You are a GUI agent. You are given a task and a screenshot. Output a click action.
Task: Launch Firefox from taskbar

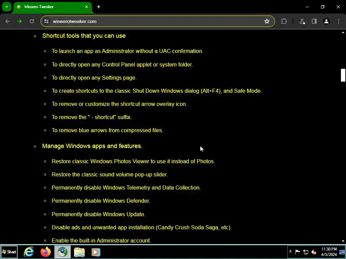tap(46, 252)
